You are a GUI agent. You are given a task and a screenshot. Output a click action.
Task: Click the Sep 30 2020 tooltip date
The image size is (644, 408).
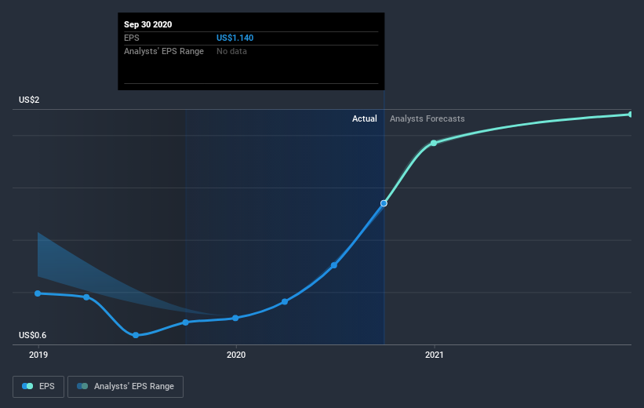click(147, 24)
